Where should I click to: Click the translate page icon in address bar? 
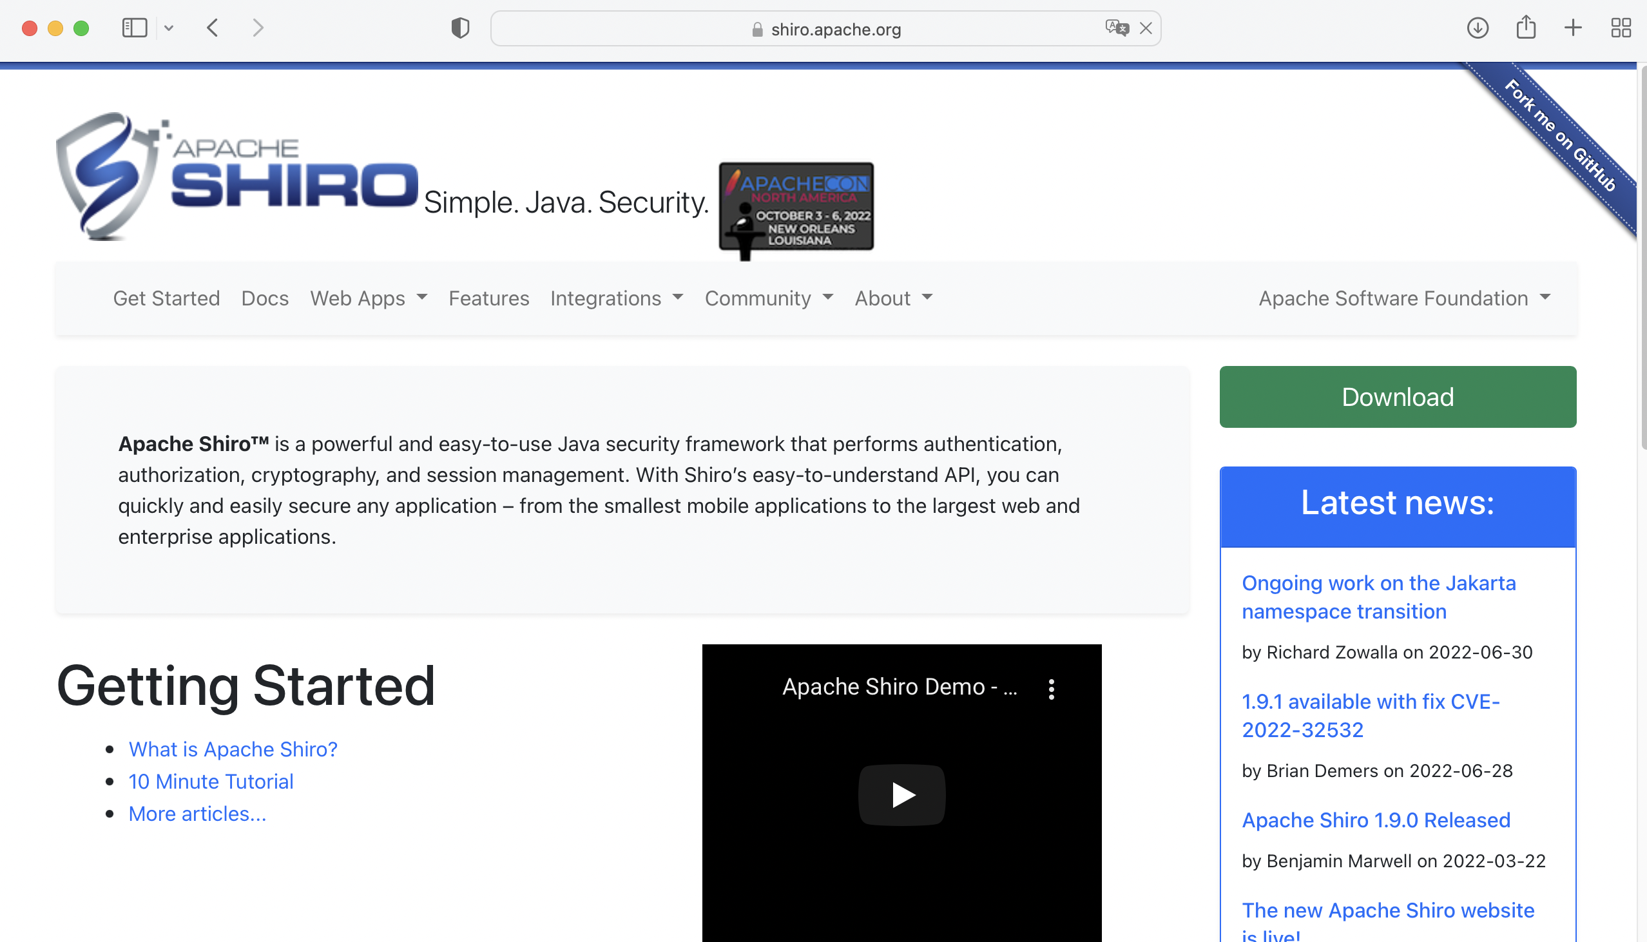[1117, 28]
